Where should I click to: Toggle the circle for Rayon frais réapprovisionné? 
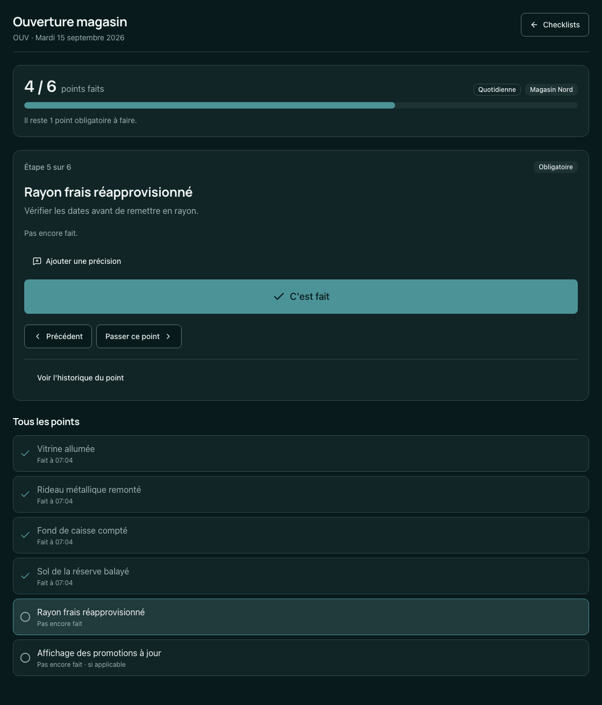[x=25, y=617]
